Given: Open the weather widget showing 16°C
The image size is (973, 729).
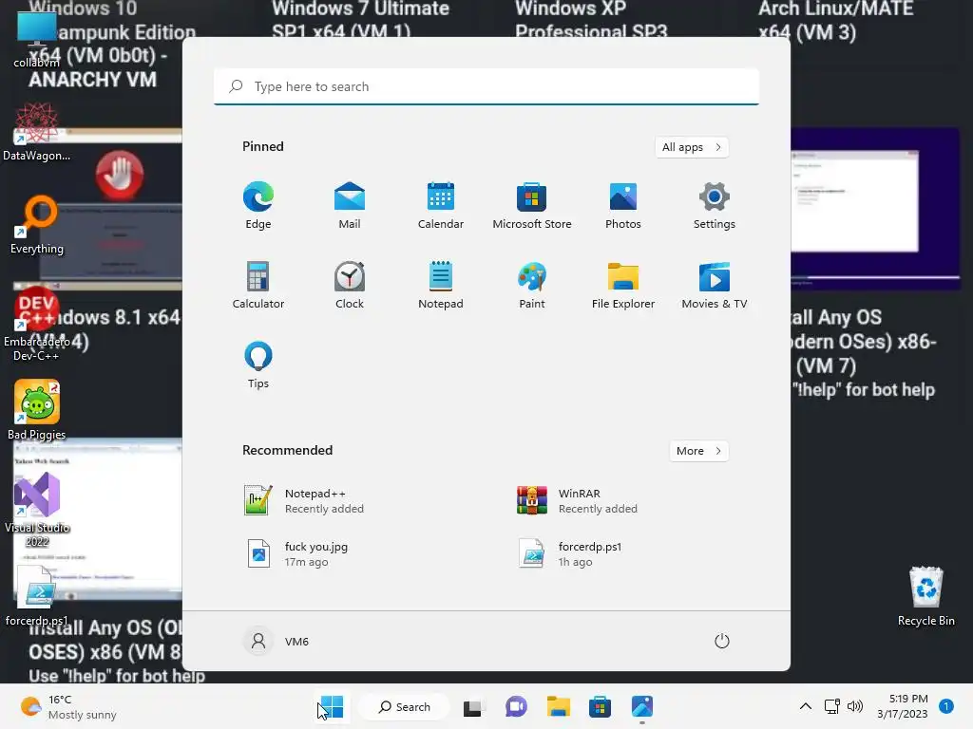Looking at the screenshot, I should coord(68,706).
